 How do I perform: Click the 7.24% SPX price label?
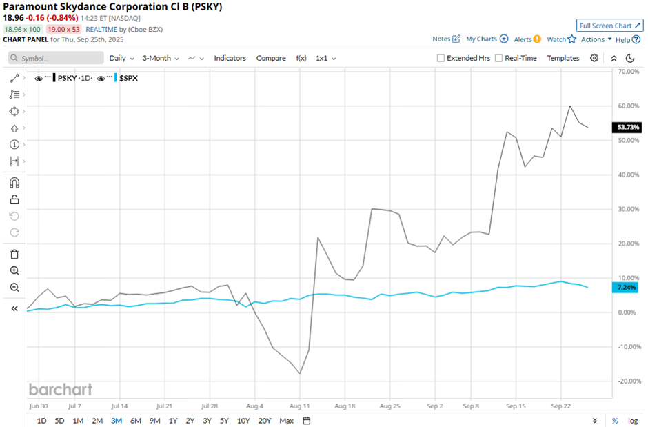click(x=625, y=287)
